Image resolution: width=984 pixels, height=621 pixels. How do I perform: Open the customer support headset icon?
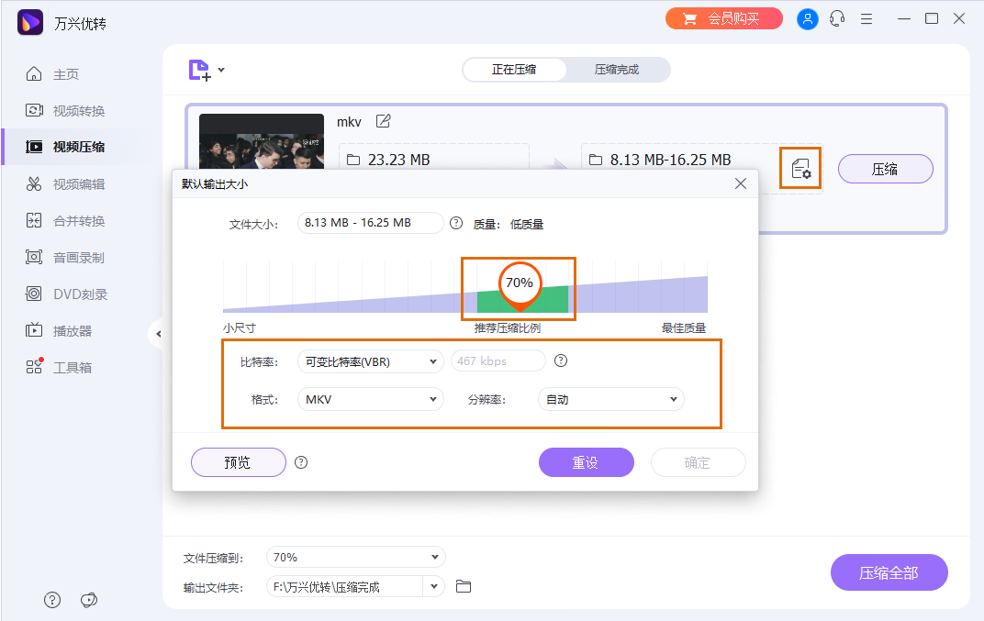point(836,17)
